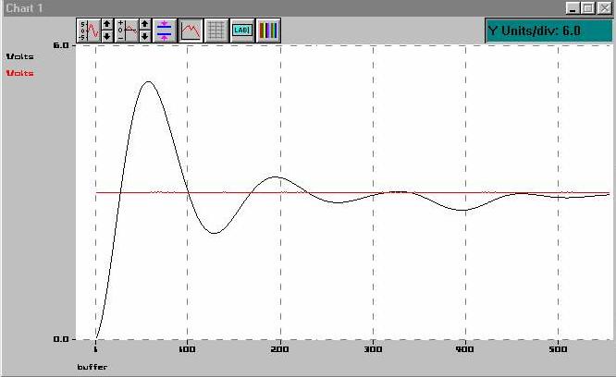Image resolution: width=616 pixels, height=377 pixels.
Task: Click the Y offset icon with plus and minus
Action: pos(127,30)
